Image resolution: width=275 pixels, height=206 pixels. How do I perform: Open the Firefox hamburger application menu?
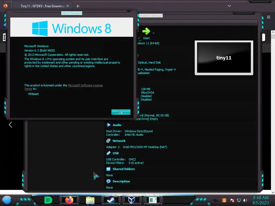269,17
